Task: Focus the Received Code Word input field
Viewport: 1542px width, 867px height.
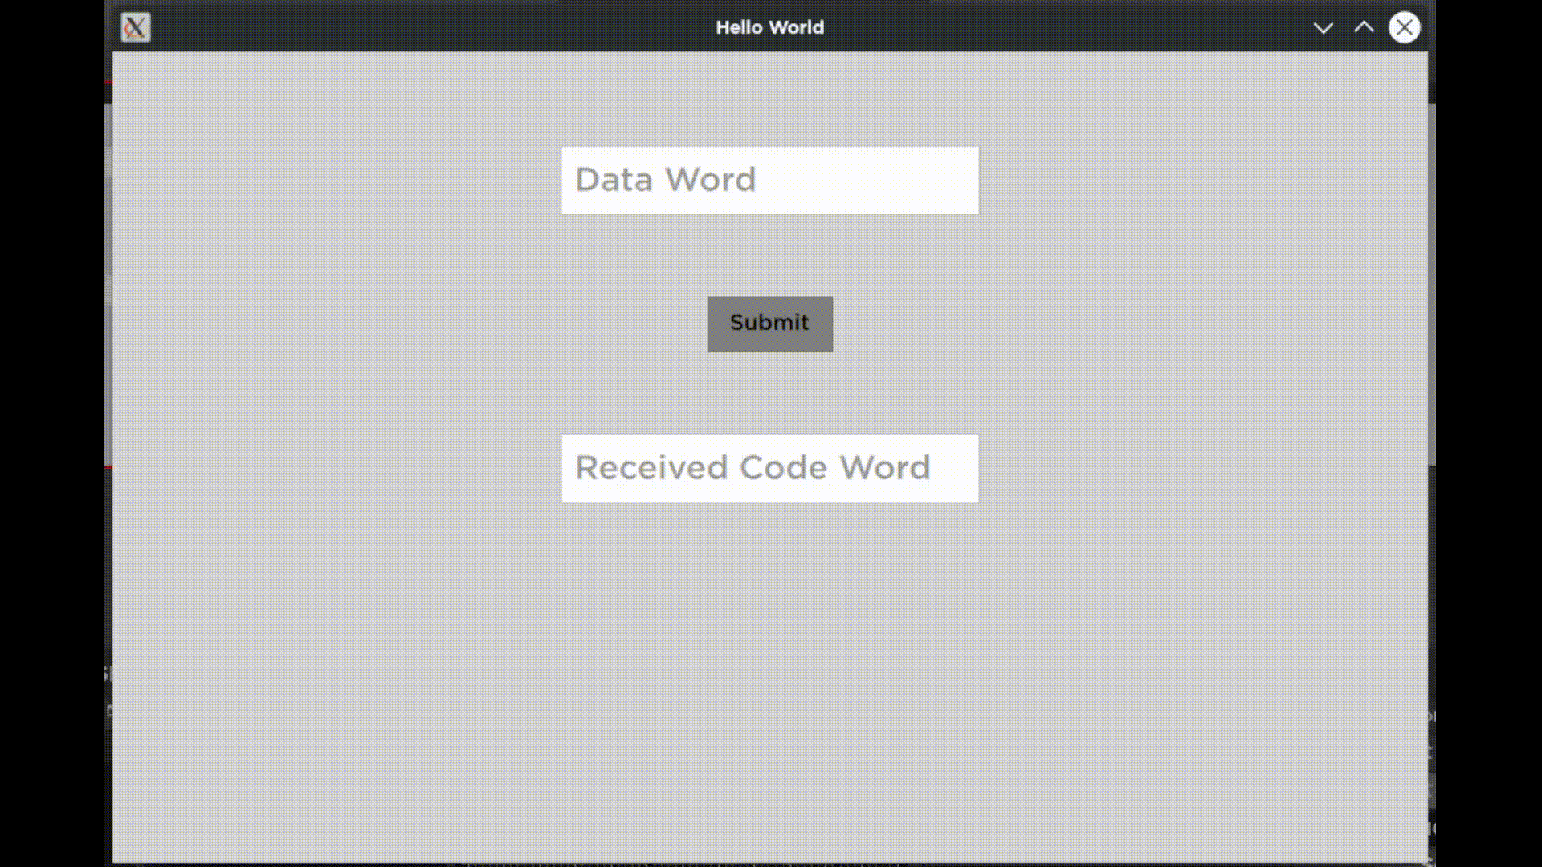Action: pyautogui.click(x=769, y=468)
